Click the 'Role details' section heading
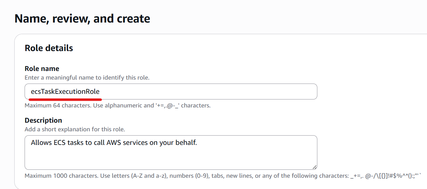The height and width of the screenshot is (189, 427). click(x=49, y=48)
